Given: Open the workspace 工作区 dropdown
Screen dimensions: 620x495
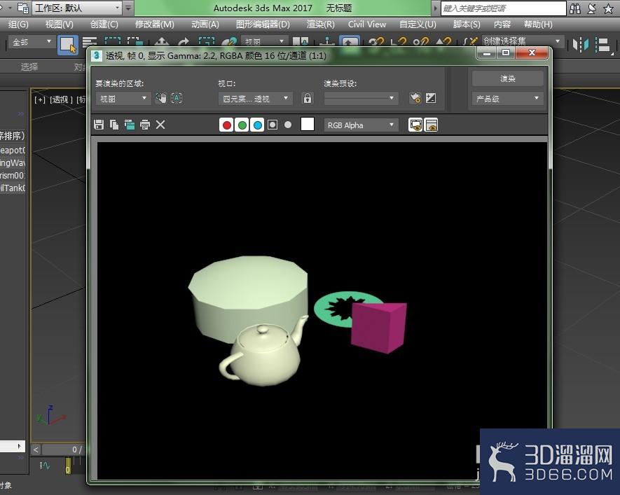Looking at the screenshot, I should [77, 8].
